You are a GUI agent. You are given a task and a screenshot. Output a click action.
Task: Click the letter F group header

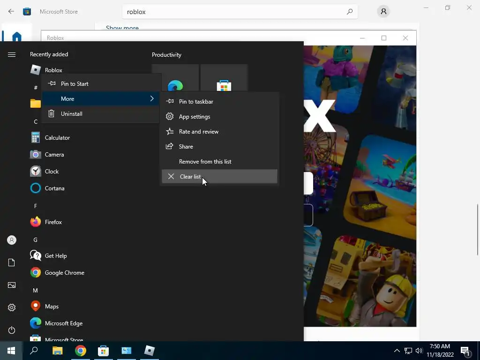coord(36,206)
